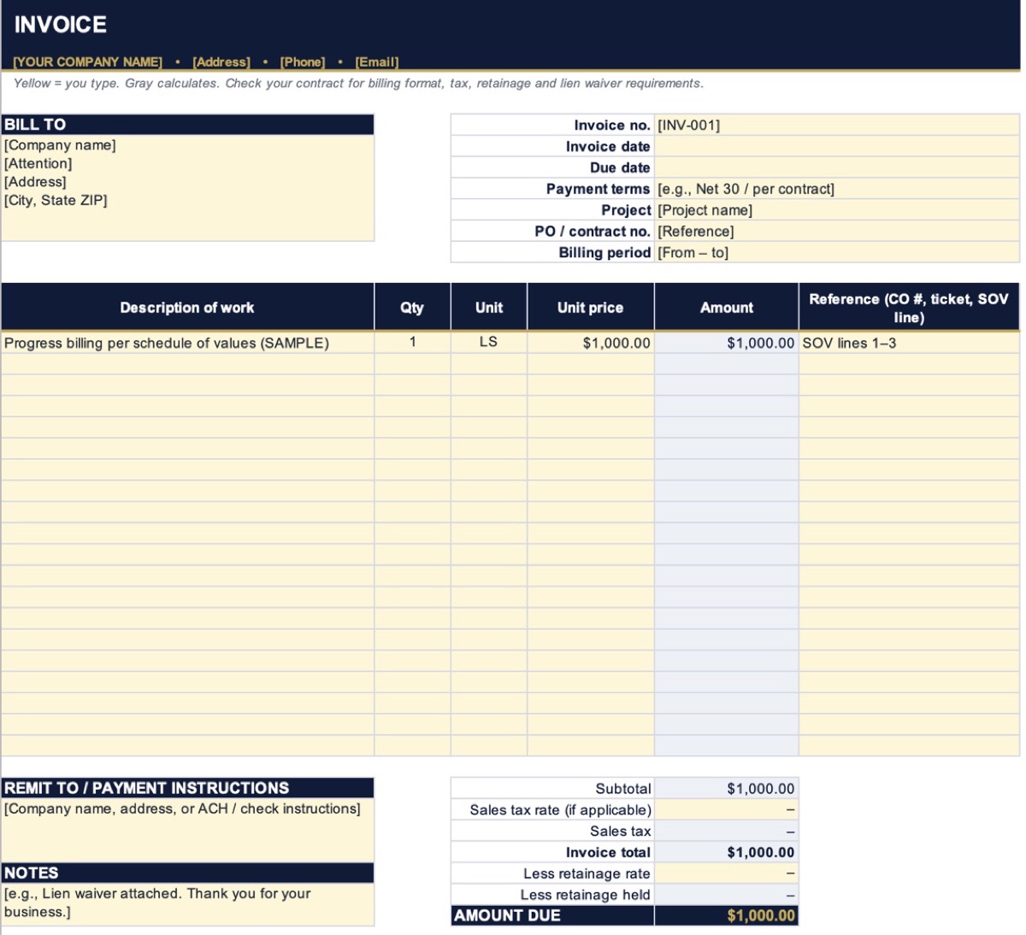Select the quantity cell showing 1
The image size is (1026, 935).
click(x=412, y=343)
